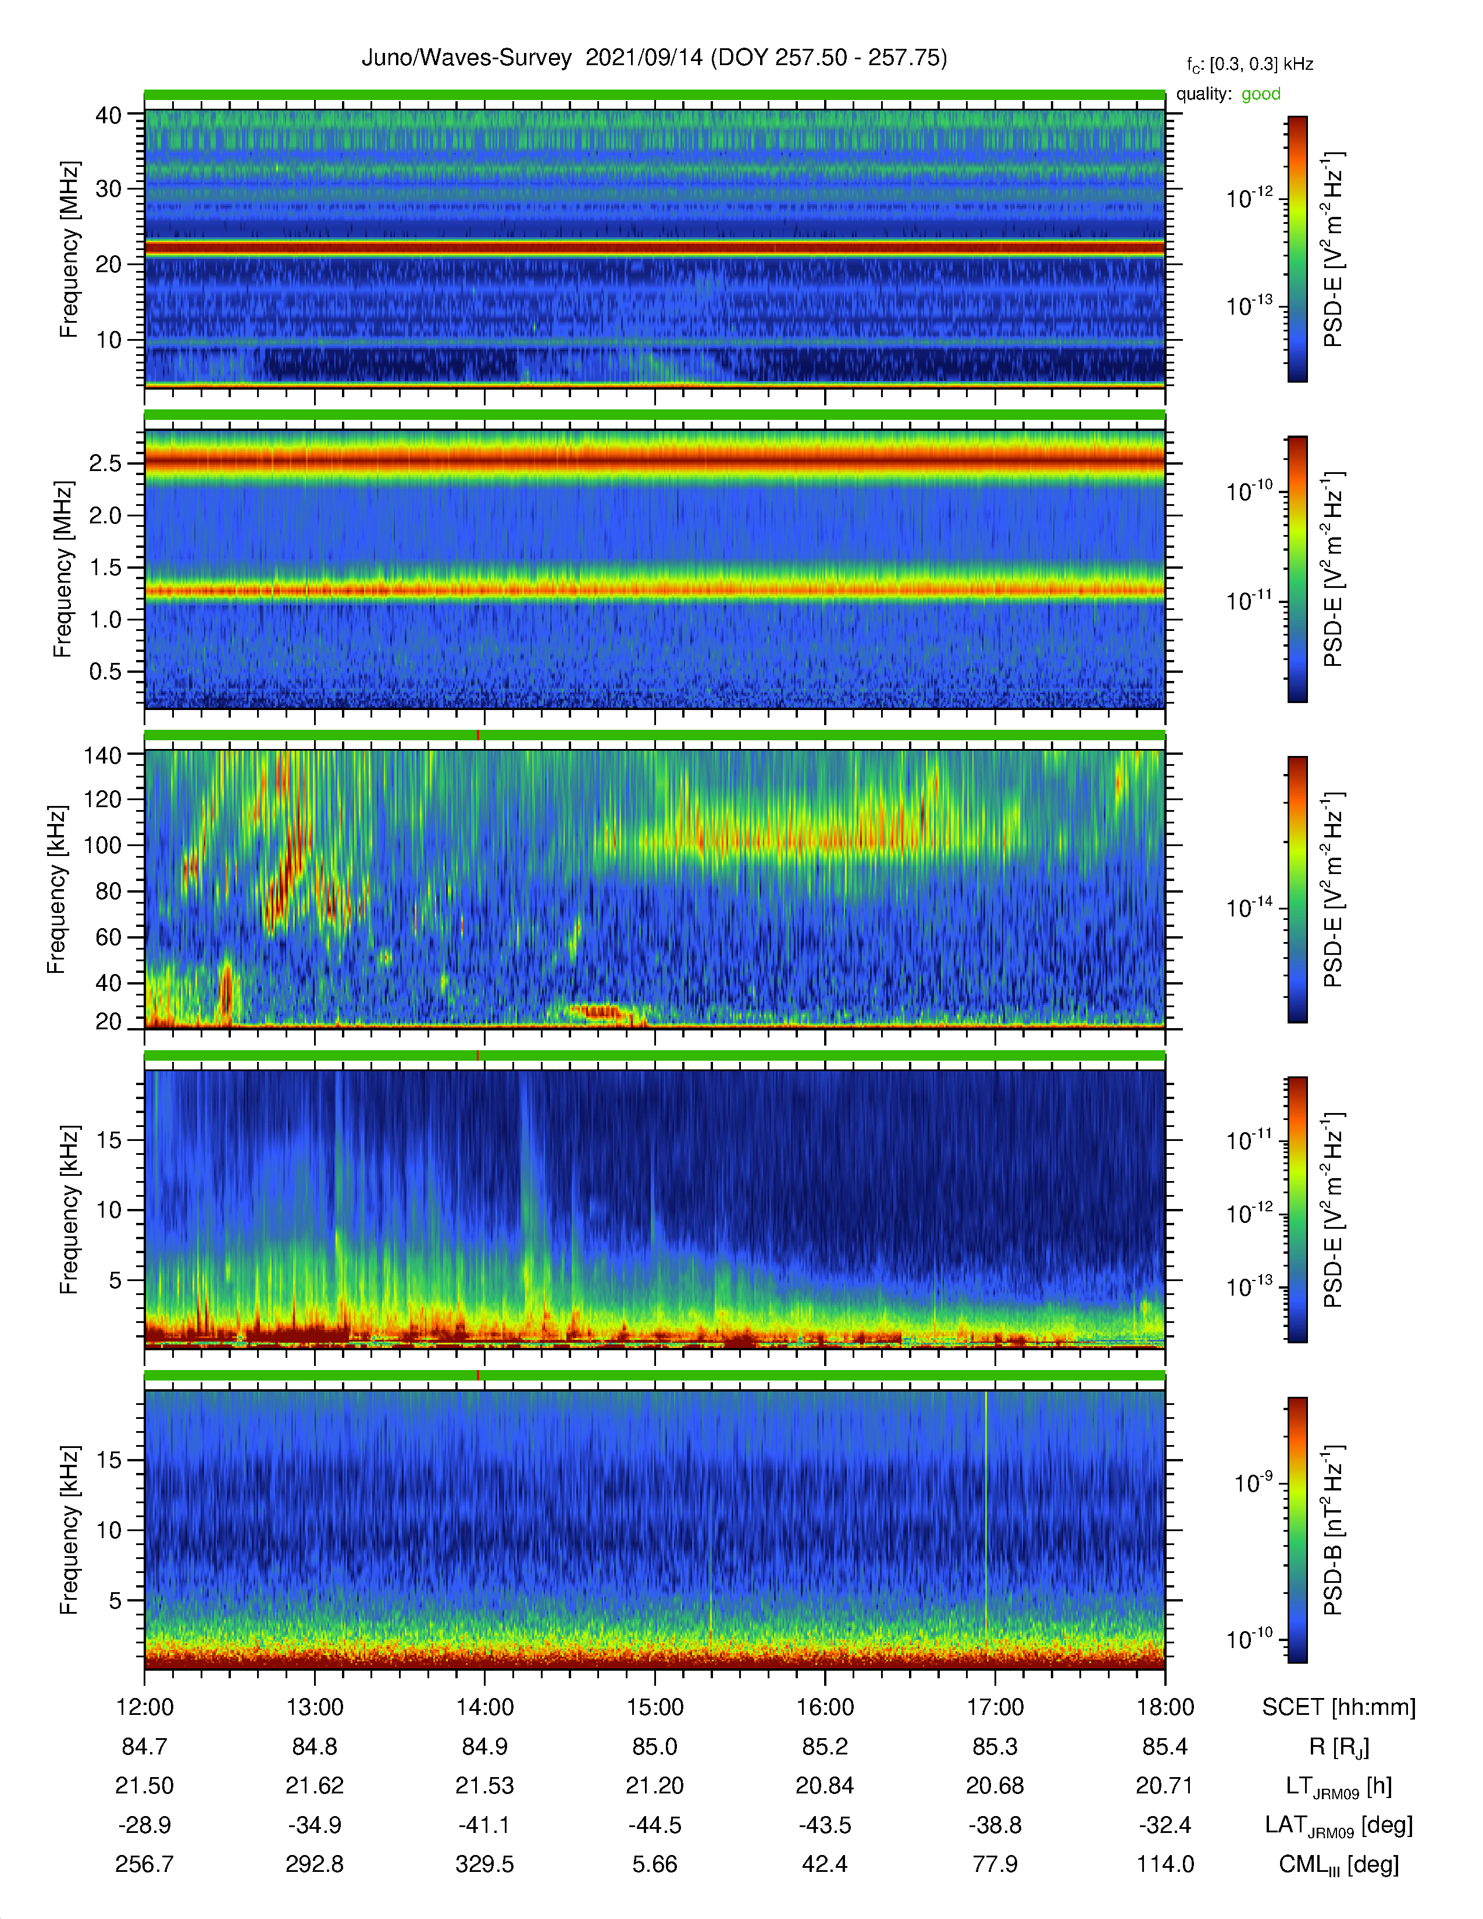The width and height of the screenshot is (1483, 1919).
Task: Click the green quality bar above the top panel
Action: (654, 94)
